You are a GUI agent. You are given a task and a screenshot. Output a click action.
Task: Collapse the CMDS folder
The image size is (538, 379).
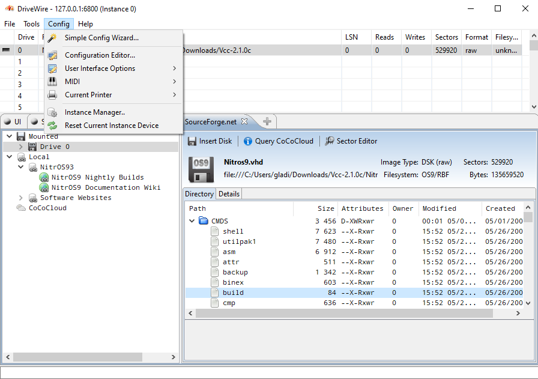pyautogui.click(x=192, y=221)
